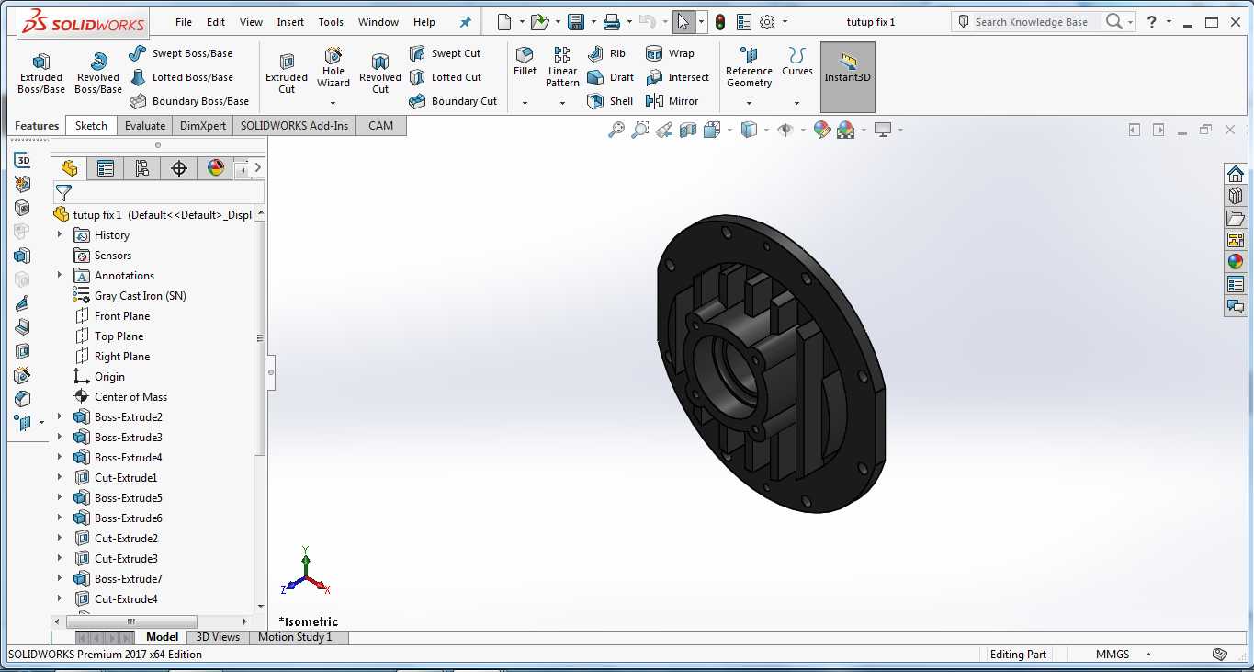Image resolution: width=1254 pixels, height=672 pixels.
Task: Open the Help question mark button
Action: pyautogui.click(x=1151, y=22)
